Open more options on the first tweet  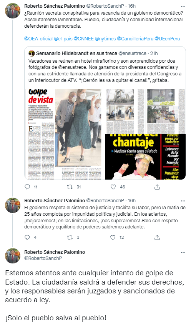coord(183,6)
